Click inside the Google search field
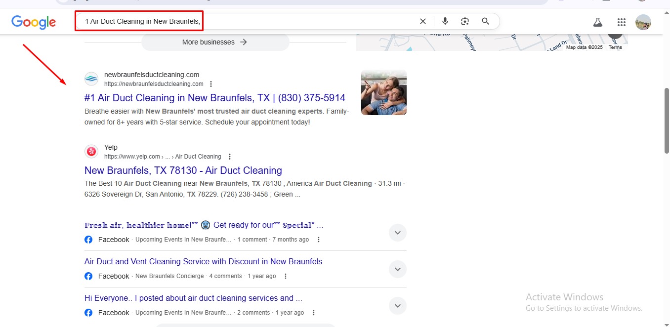This screenshot has height=327, width=670. tap(296, 21)
